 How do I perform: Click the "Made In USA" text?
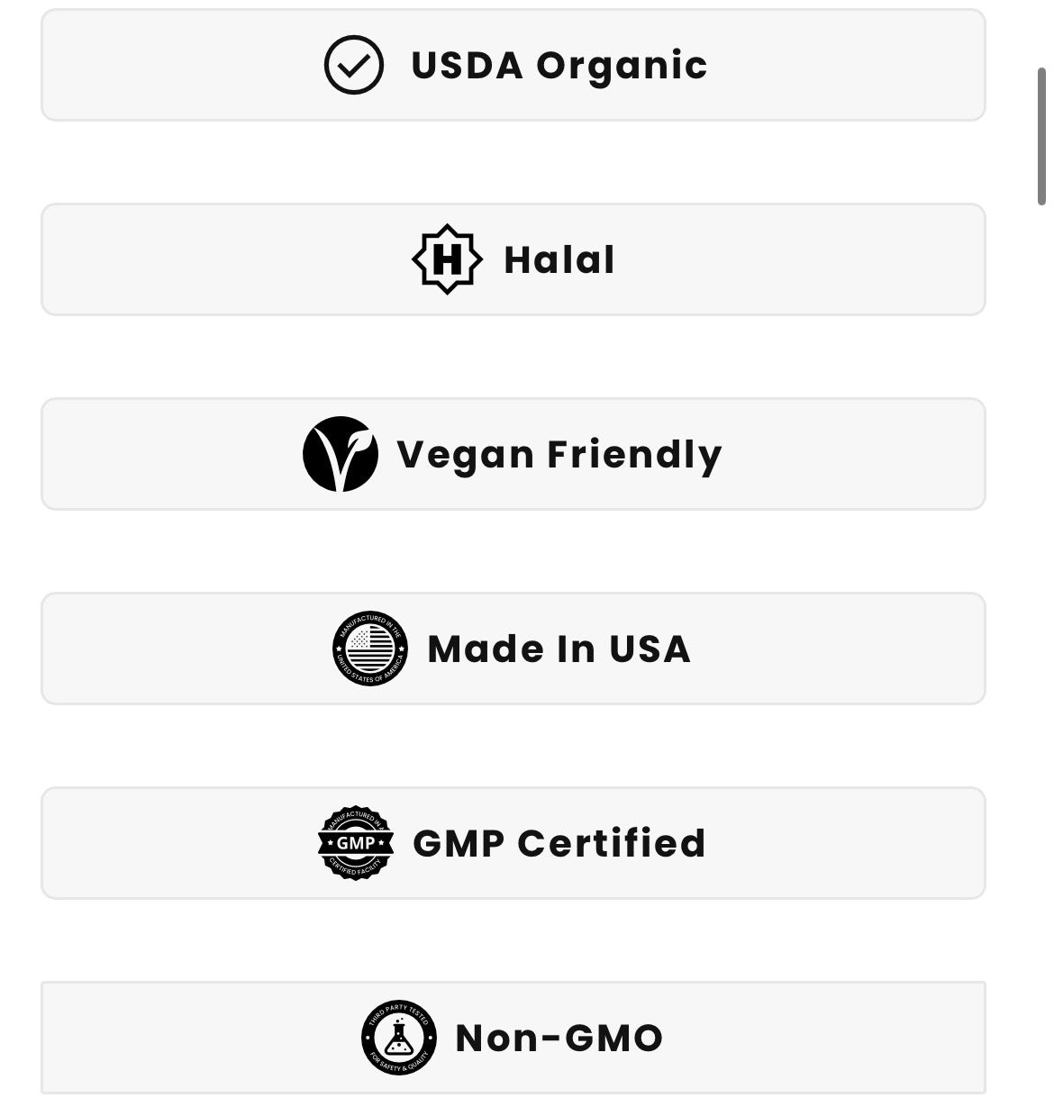click(x=559, y=649)
